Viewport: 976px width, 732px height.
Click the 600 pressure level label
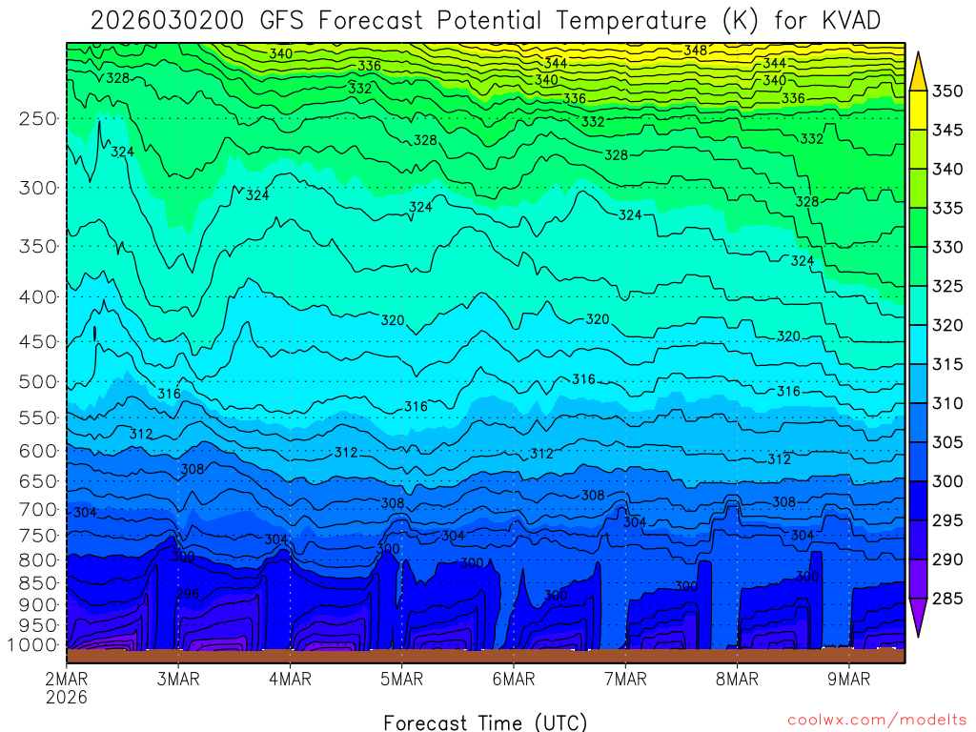tap(38, 451)
